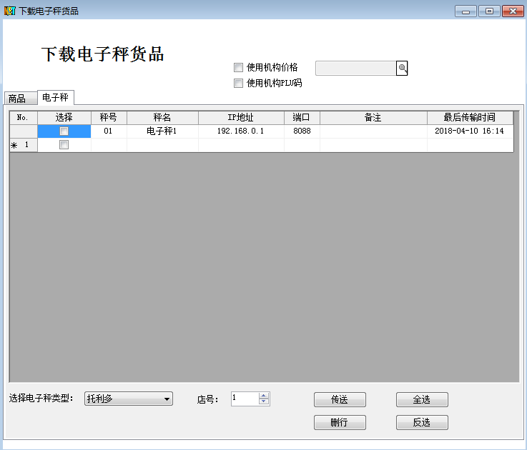Click the 备注 column header
The width and height of the screenshot is (527, 450).
click(x=373, y=118)
